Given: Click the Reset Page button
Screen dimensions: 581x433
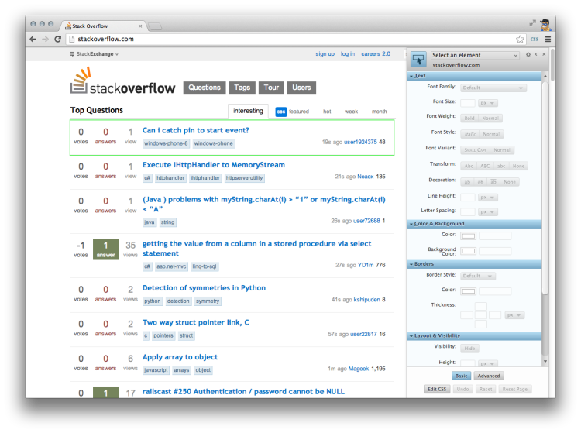Looking at the screenshot, I should coord(514,390).
